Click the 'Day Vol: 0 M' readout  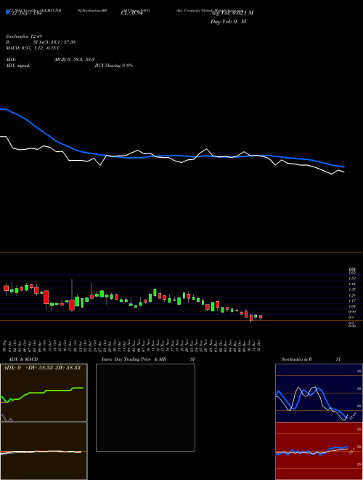228,21
